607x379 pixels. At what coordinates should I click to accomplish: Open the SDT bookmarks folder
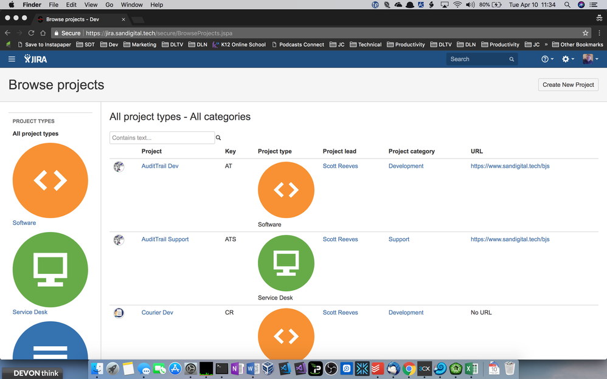point(86,44)
